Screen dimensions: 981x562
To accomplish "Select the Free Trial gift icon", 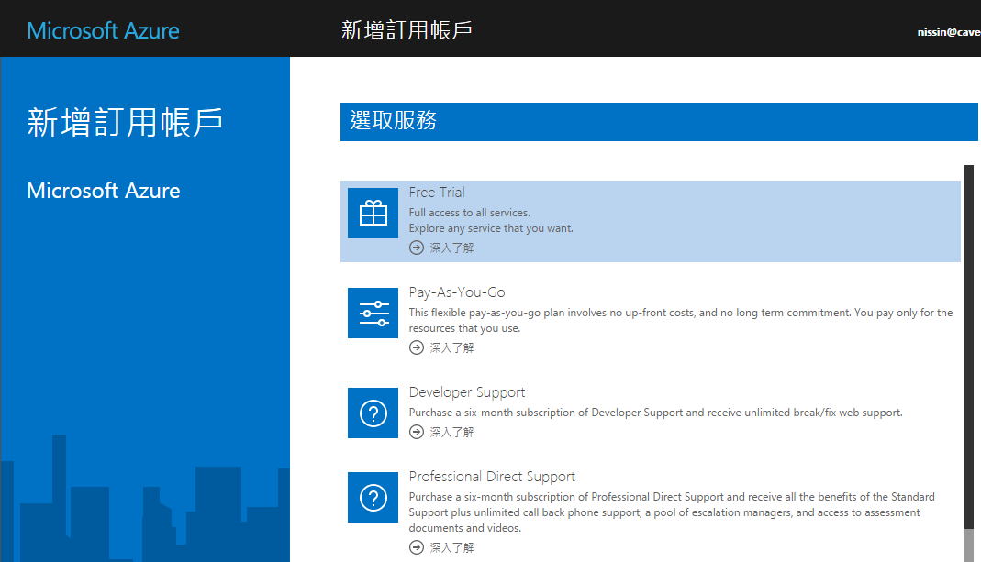I will pos(373,214).
